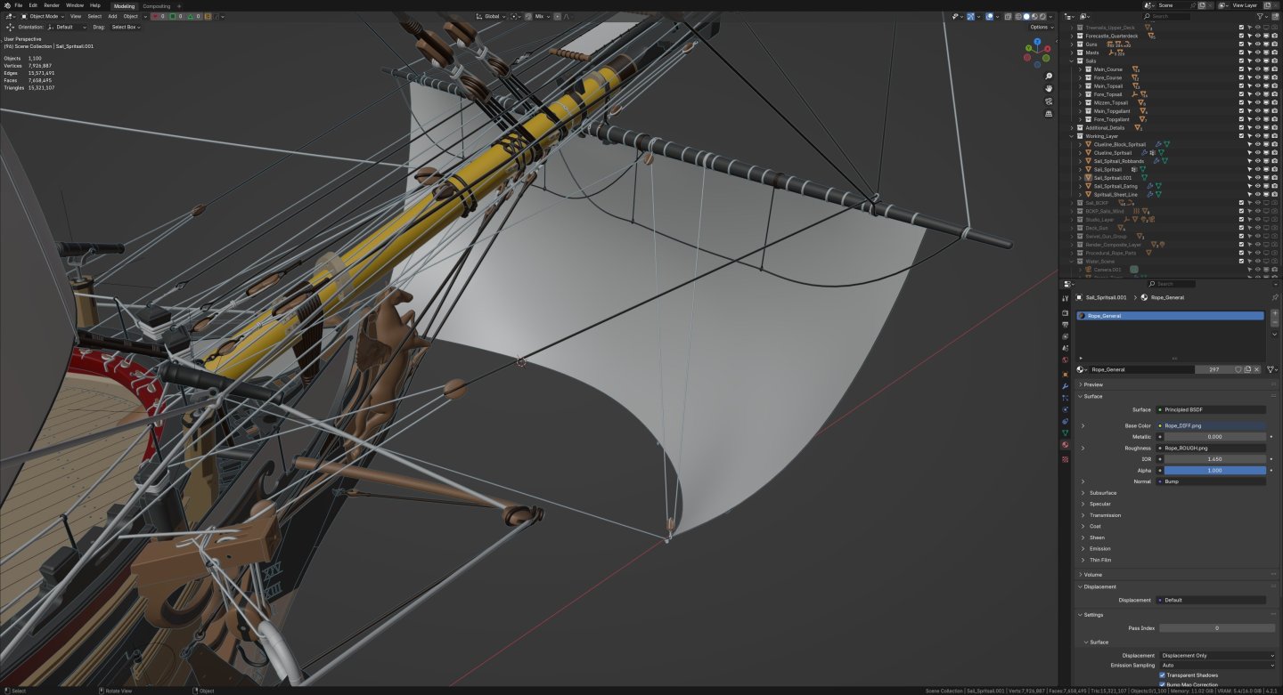Image resolution: width=1283 pixels, height=695 pixels.
Task: Select Sail_Spritsail_Robbands in outliner
Action: 1119,161
